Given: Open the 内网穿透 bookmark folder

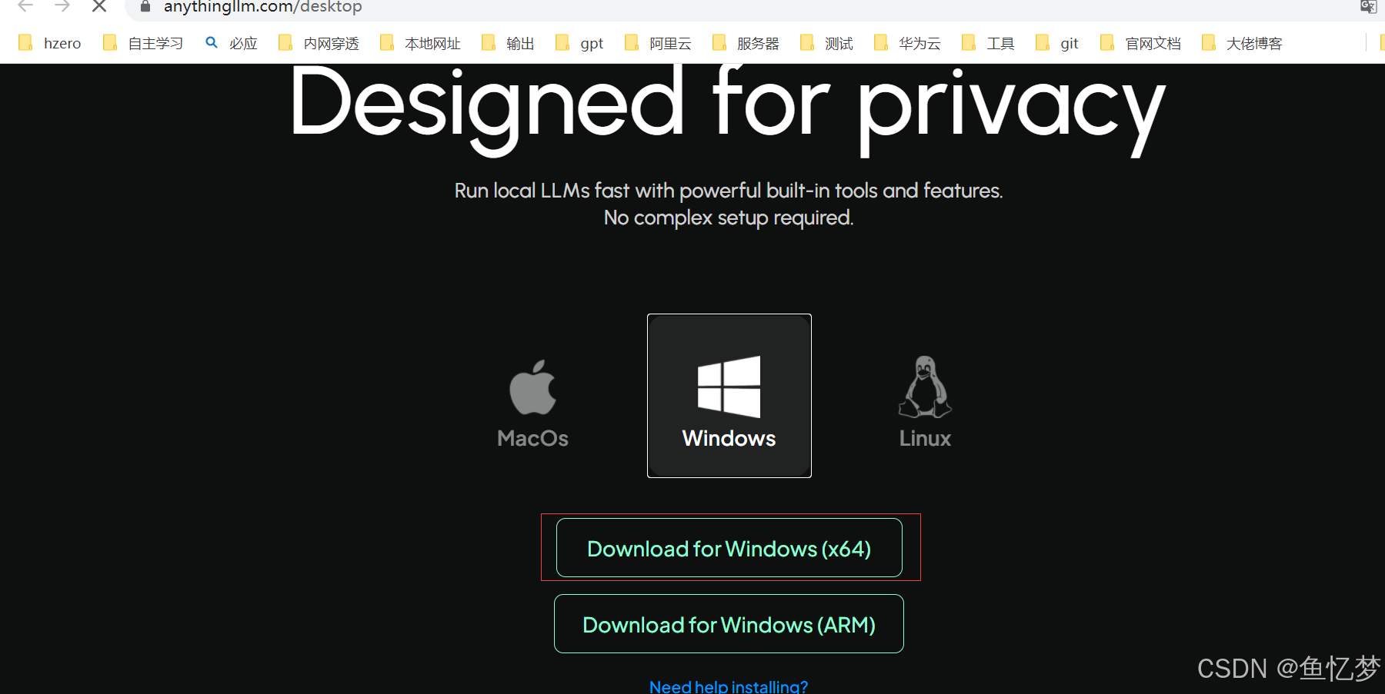Looking at the screenshot, I should (319, 43).
